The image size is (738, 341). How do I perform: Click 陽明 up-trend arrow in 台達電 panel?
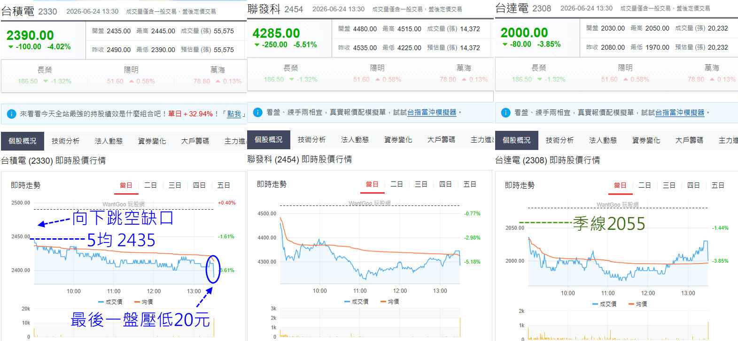[x=625, y=79]
